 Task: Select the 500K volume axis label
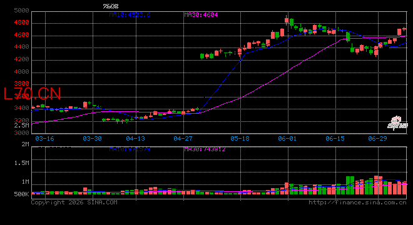pyautogui.click(x=22, y=194)
